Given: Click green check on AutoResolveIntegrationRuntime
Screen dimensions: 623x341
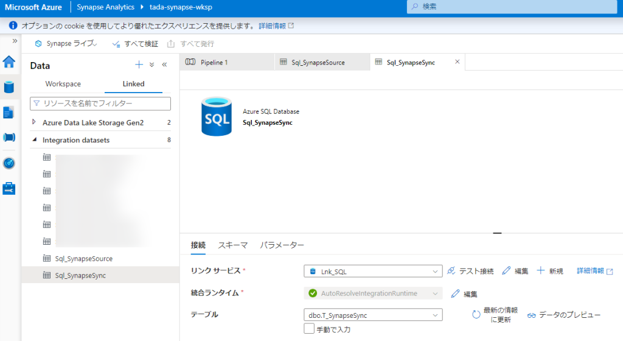Looking at the screenshot, I should 313,294.
